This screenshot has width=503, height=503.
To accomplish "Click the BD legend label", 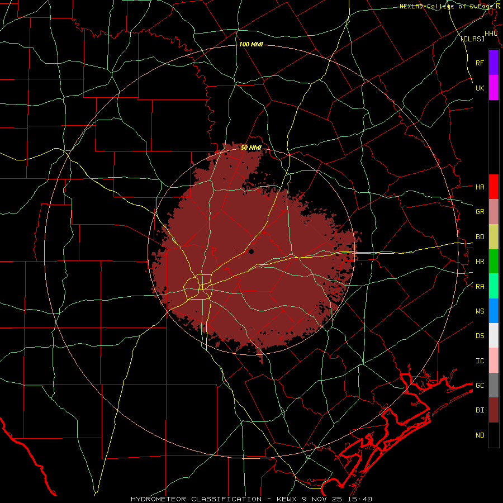I will (x=480, y=237).
